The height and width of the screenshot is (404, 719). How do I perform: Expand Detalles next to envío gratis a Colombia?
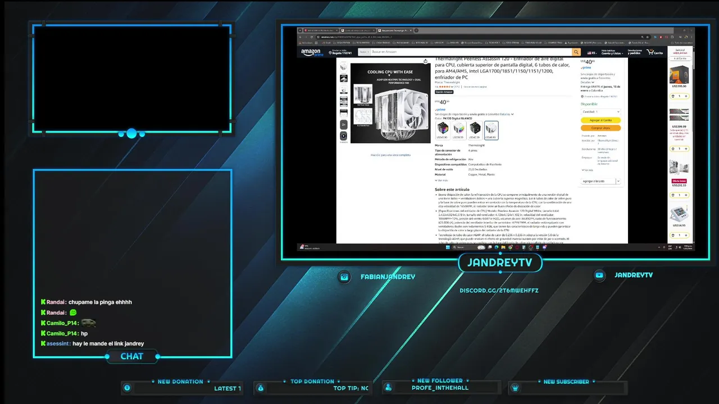coord(507,114)
